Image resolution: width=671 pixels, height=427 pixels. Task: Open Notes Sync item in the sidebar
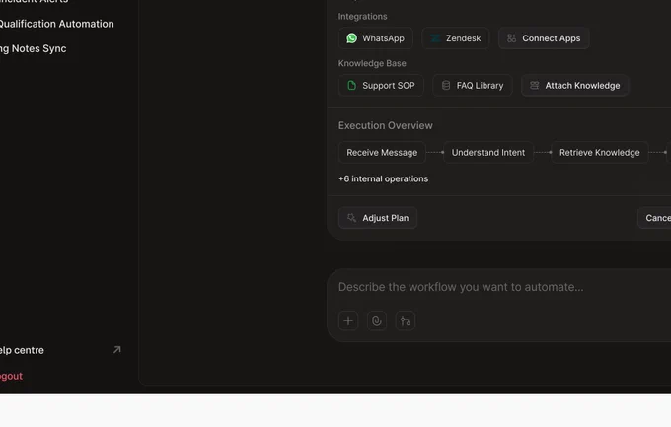point(33,48)
